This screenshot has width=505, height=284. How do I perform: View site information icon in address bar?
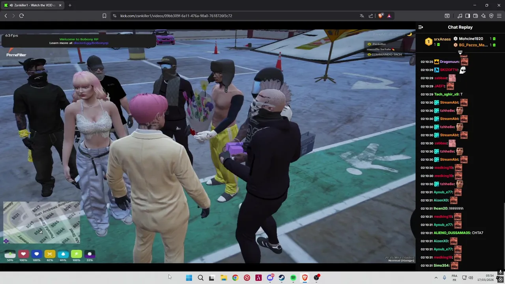pos(114,16)
